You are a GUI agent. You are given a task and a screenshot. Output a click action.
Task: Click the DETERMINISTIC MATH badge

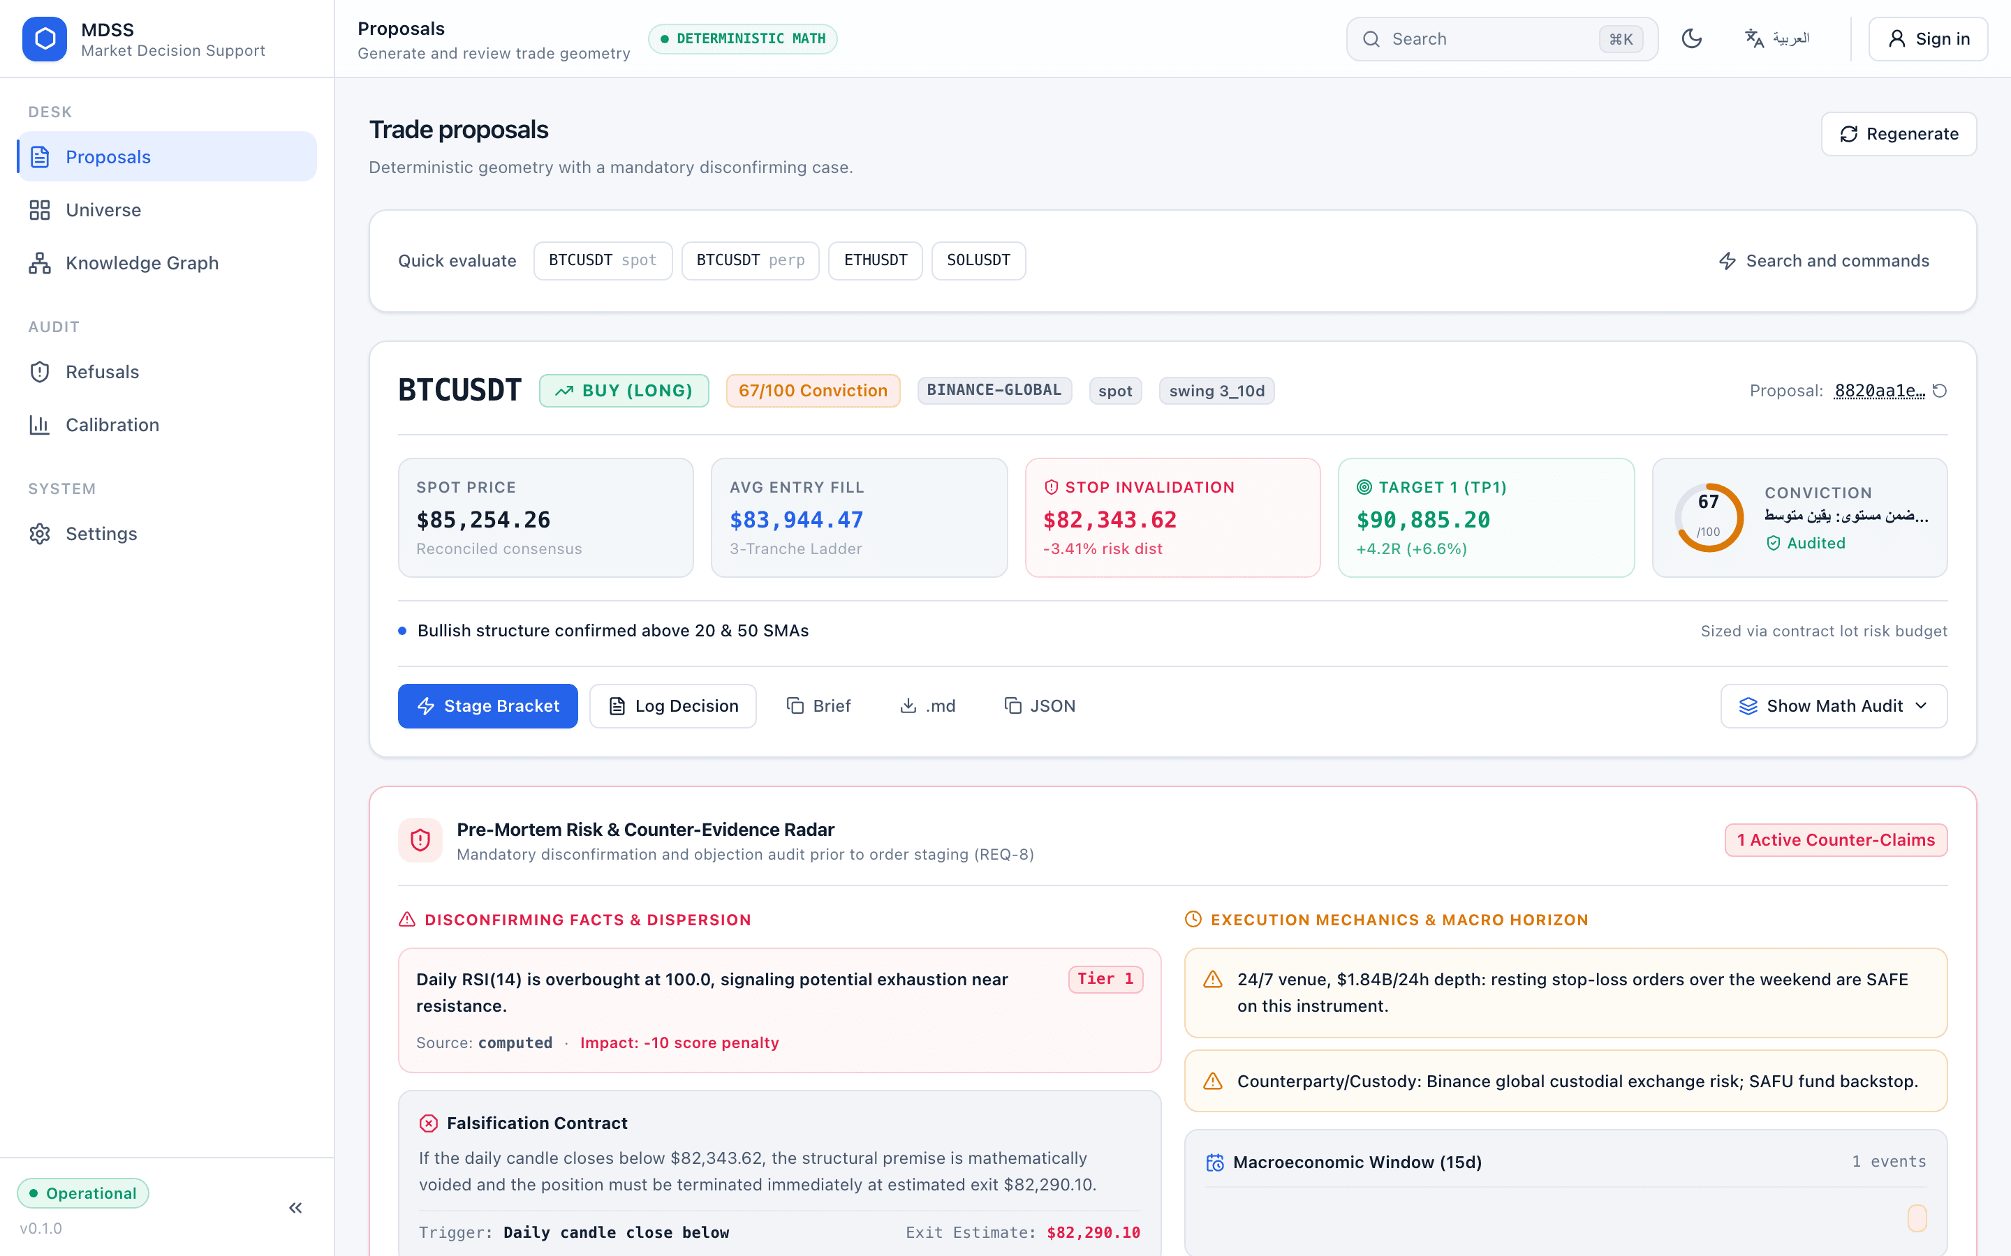tap(743, 39)
